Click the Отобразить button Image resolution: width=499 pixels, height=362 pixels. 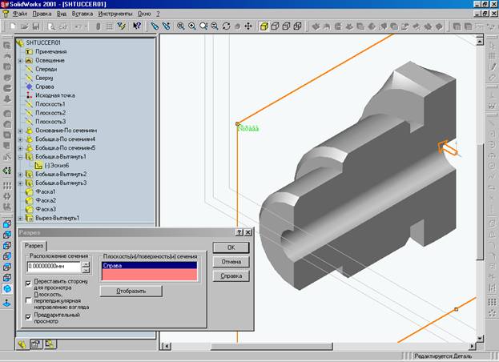coord(131,291)
